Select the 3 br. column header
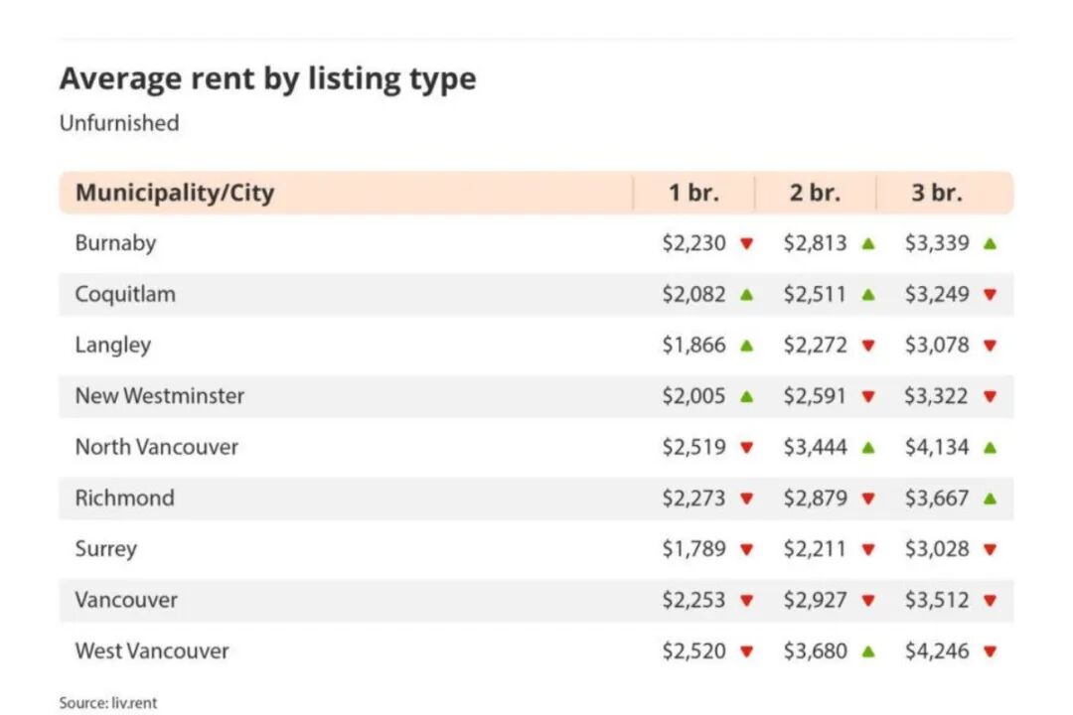Viewport: 1073px width, 715px height. coord(937,193)
